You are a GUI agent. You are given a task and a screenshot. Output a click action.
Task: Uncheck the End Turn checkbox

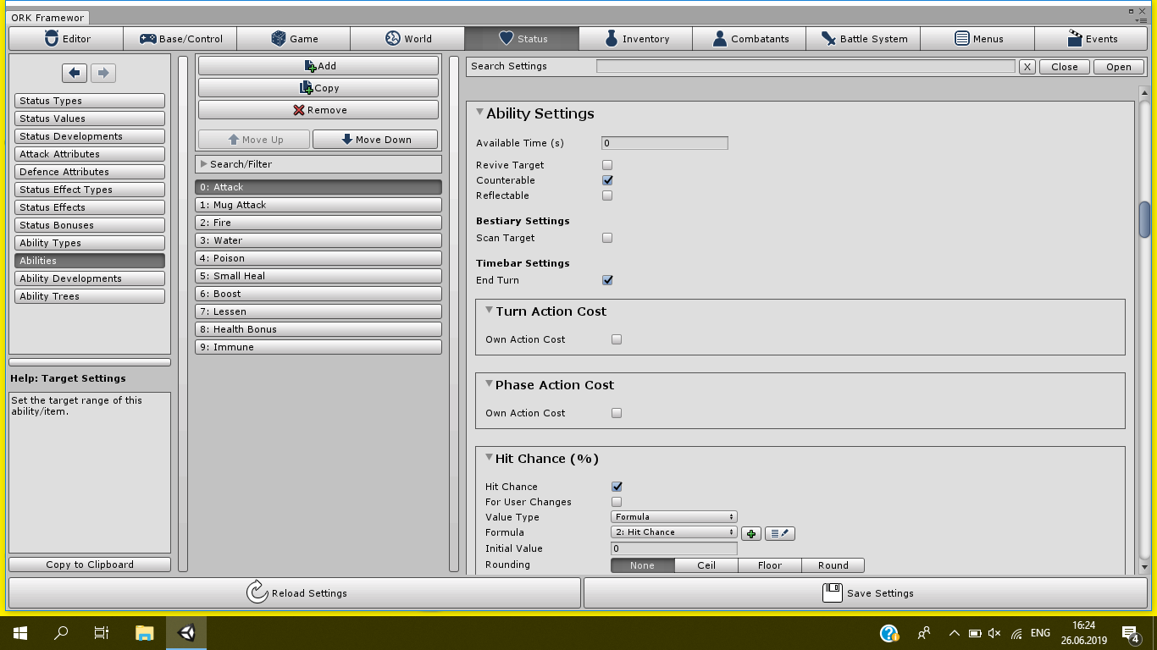tap(606, 280)
